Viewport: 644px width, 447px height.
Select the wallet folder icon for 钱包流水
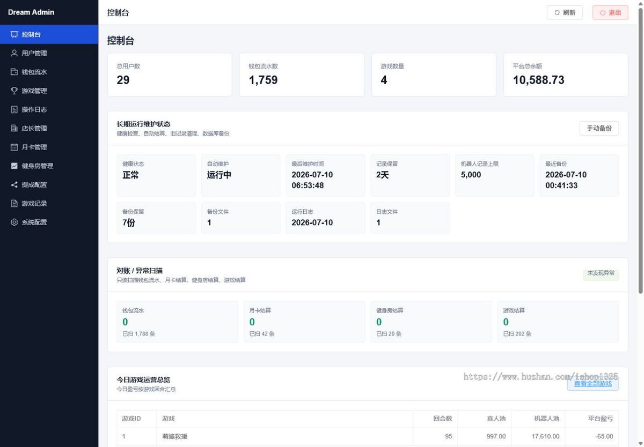click(x=14, y=72)
